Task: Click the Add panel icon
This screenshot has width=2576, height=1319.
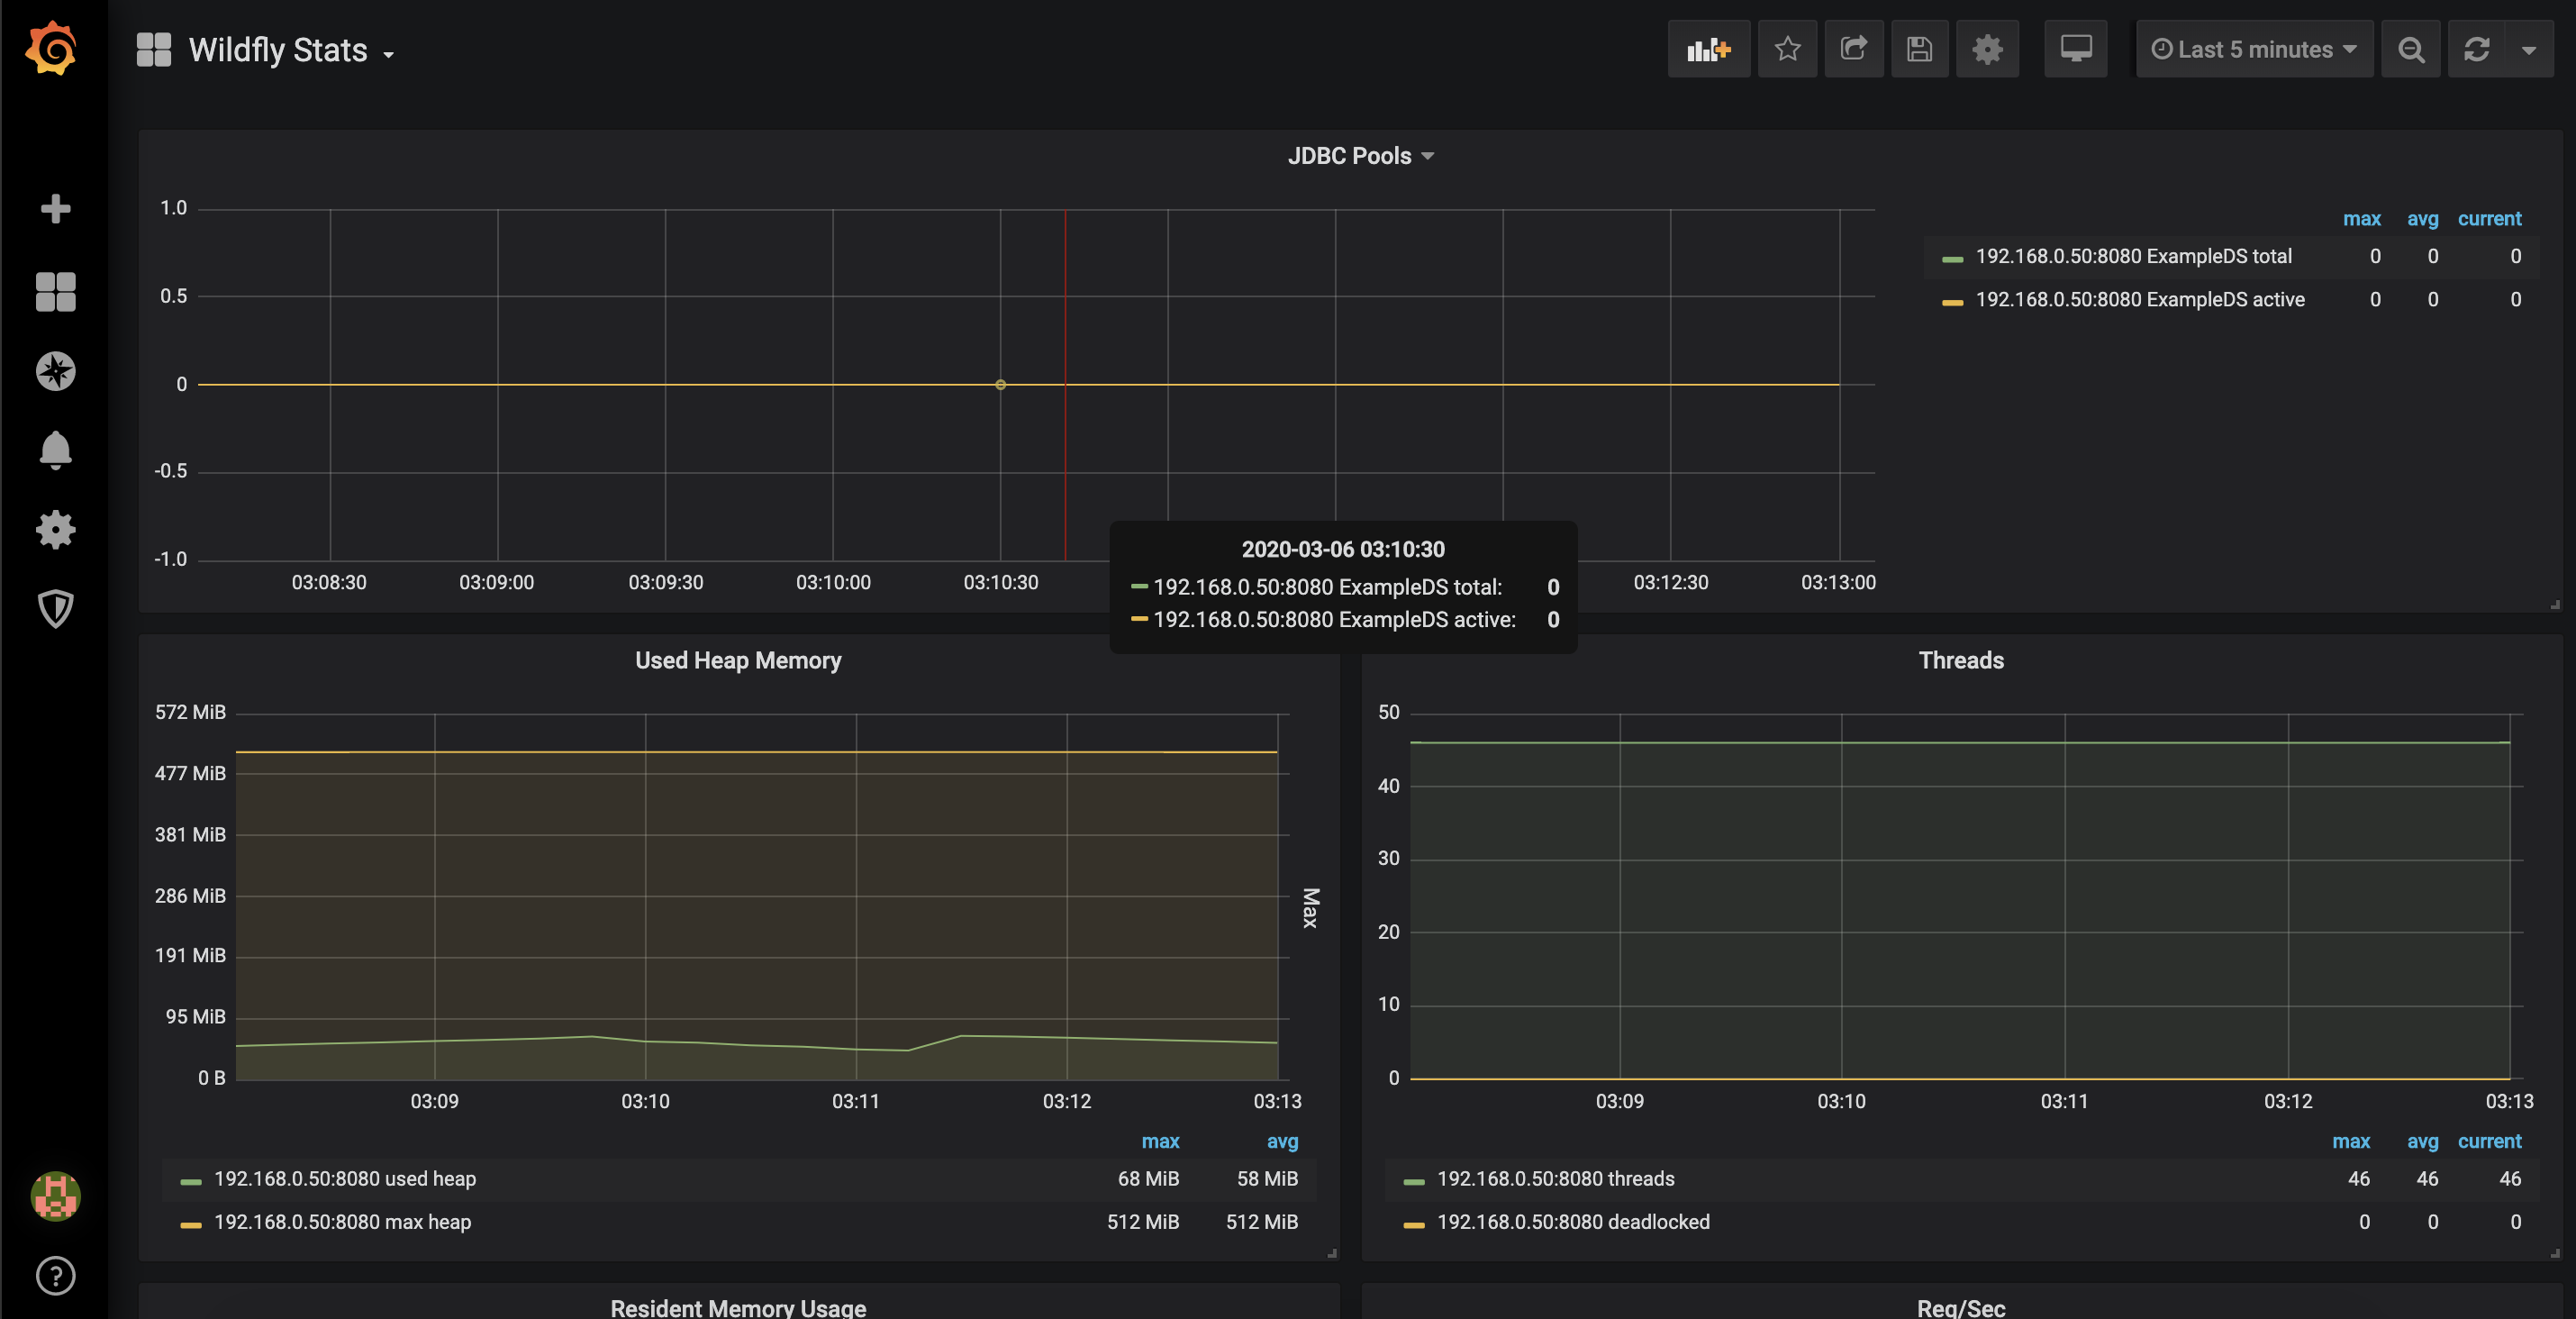Action: [x=1708, y=49]
